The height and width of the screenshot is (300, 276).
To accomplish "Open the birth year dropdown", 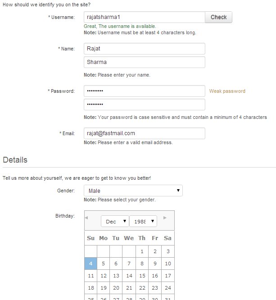I will 143,222.
